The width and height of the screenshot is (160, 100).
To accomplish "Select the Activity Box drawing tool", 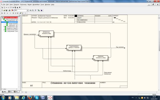I will tap(4, 7).
